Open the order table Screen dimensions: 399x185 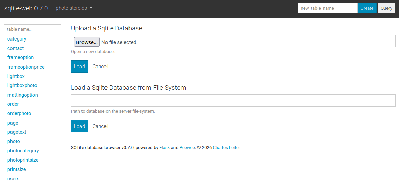tap(13, 104)
